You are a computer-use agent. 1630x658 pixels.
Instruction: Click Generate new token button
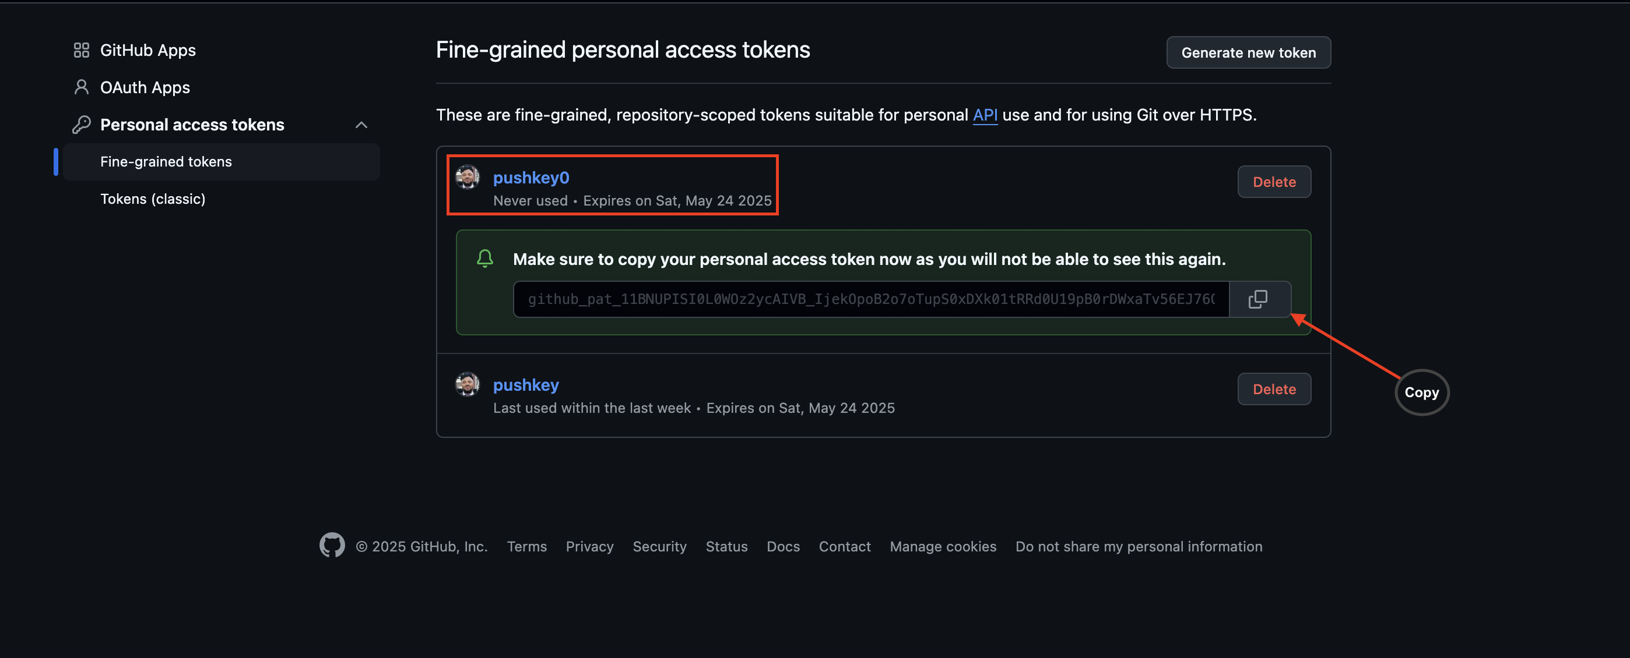click(x=1248, y=52)
